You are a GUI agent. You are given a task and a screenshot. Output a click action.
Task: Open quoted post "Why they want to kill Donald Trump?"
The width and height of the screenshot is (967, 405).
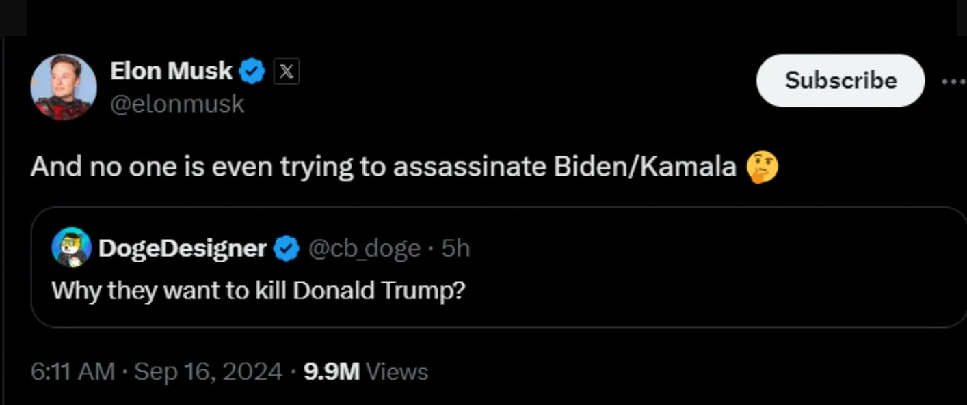[x=259, y=291]
